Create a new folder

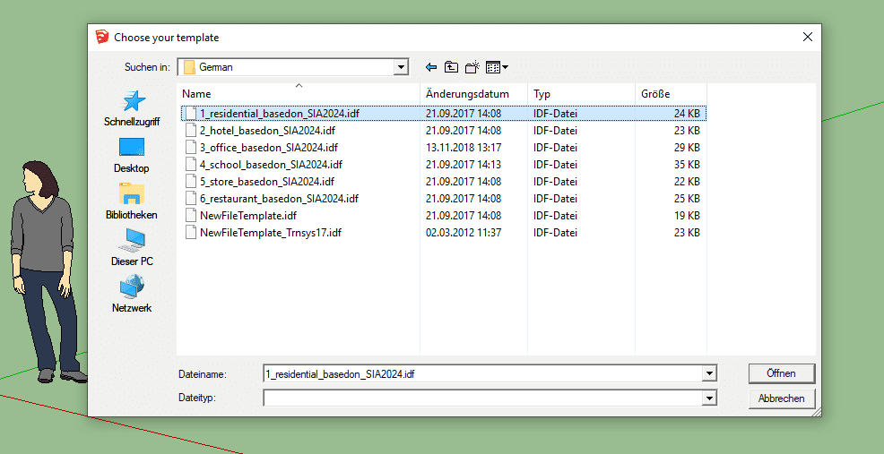point(472,67)
